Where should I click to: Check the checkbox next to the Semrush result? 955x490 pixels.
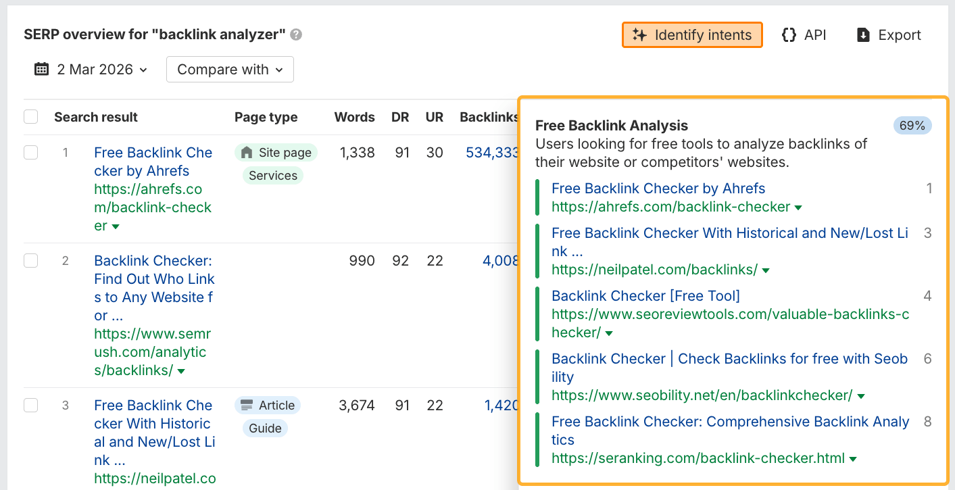[x=30, y=260]
